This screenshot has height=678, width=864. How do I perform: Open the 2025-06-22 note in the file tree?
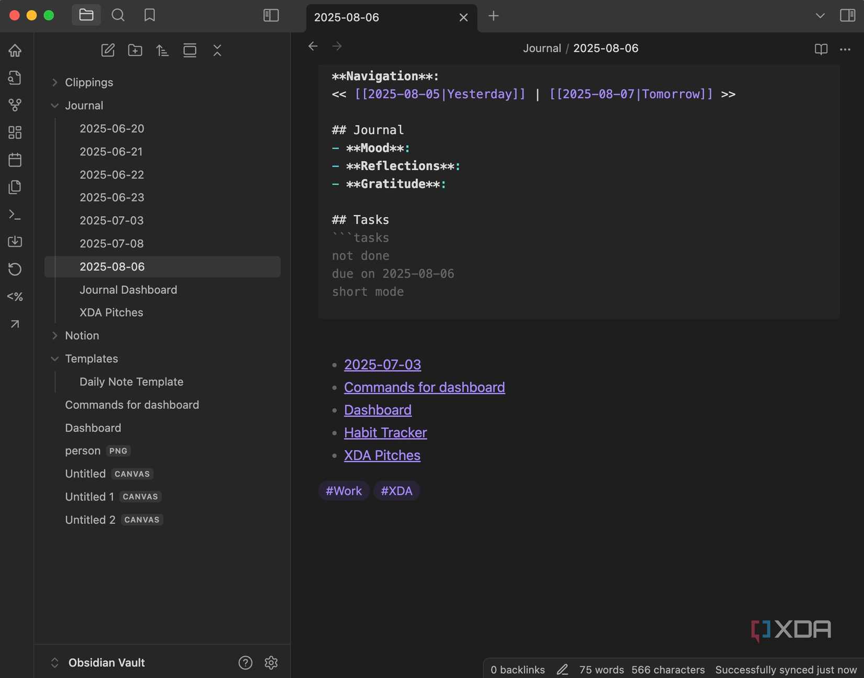point(112,174)
